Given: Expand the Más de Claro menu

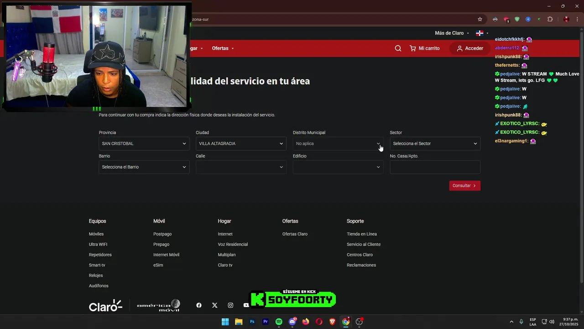Looking at the screenshot, I should 452,33.
